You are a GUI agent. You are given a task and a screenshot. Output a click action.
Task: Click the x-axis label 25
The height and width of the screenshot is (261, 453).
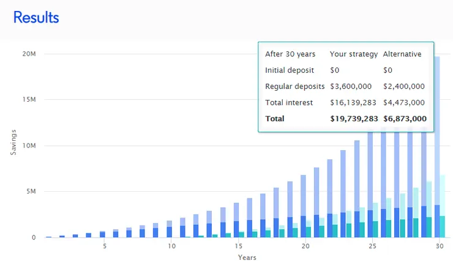pyautogui.click(x=372, y=246)
